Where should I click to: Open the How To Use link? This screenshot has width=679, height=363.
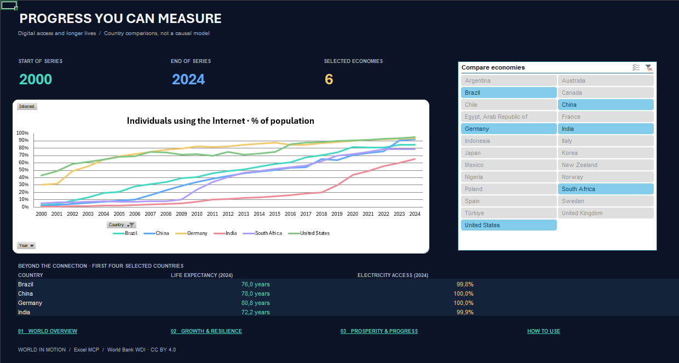(x=544, y=331)
